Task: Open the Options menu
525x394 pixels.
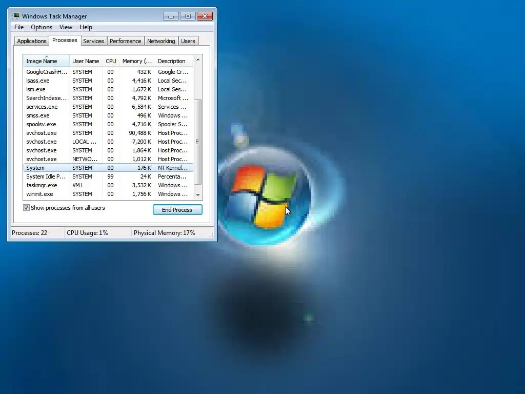Action: click(x=42, y=27)
